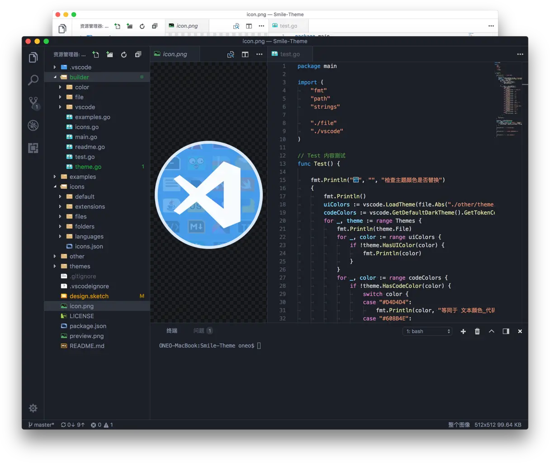The image size is (550, 463).
Task: Select the 问题 problems panel tab
Action: coord(203,331)
